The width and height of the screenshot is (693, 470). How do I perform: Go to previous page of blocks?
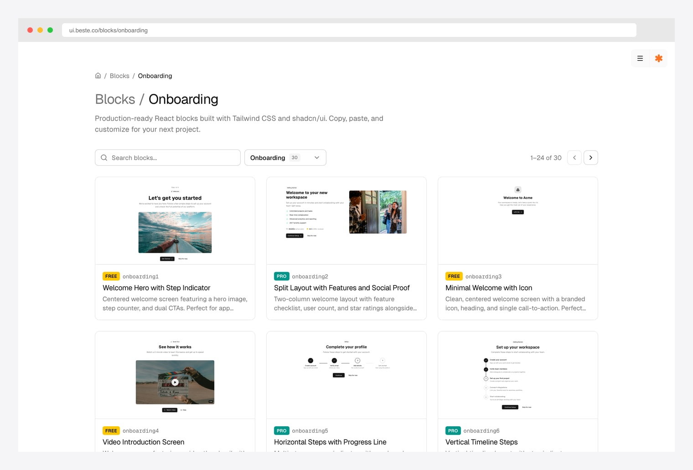574,158
